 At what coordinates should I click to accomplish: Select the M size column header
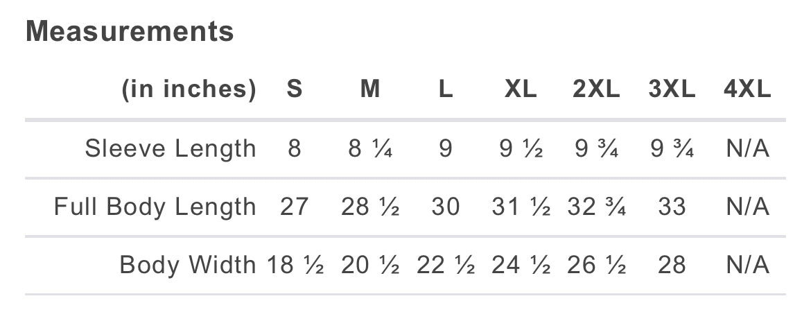(x=370, y=90)
